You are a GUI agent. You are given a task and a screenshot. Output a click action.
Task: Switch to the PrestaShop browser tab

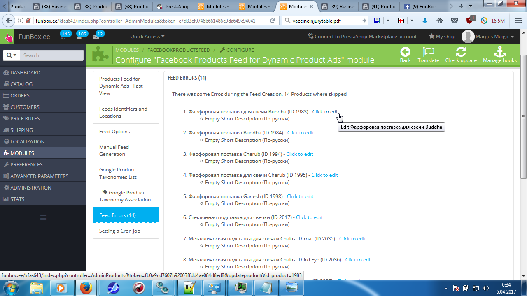click(173, 7)
